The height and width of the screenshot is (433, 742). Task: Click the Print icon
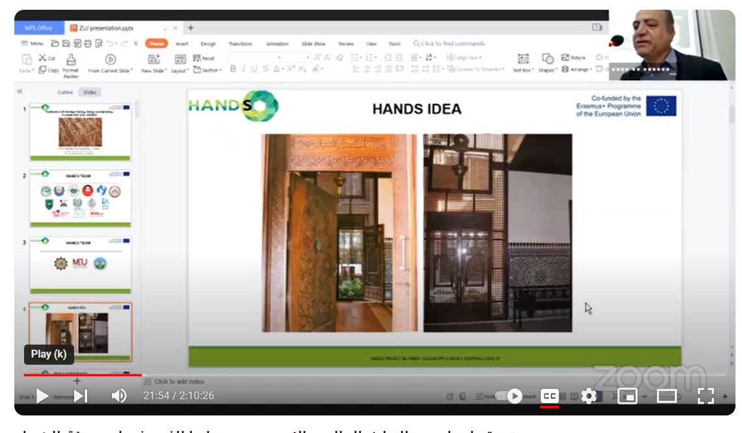pyautogui.click(x=88, y=44)
